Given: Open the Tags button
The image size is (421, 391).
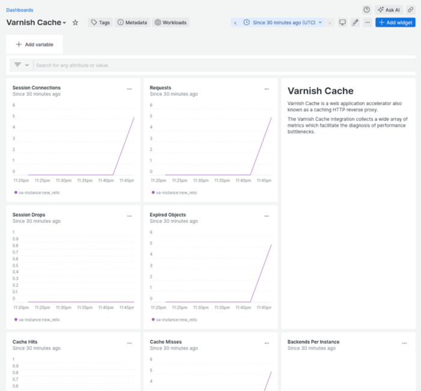Looking at the screenshot, I should [100, 23].
